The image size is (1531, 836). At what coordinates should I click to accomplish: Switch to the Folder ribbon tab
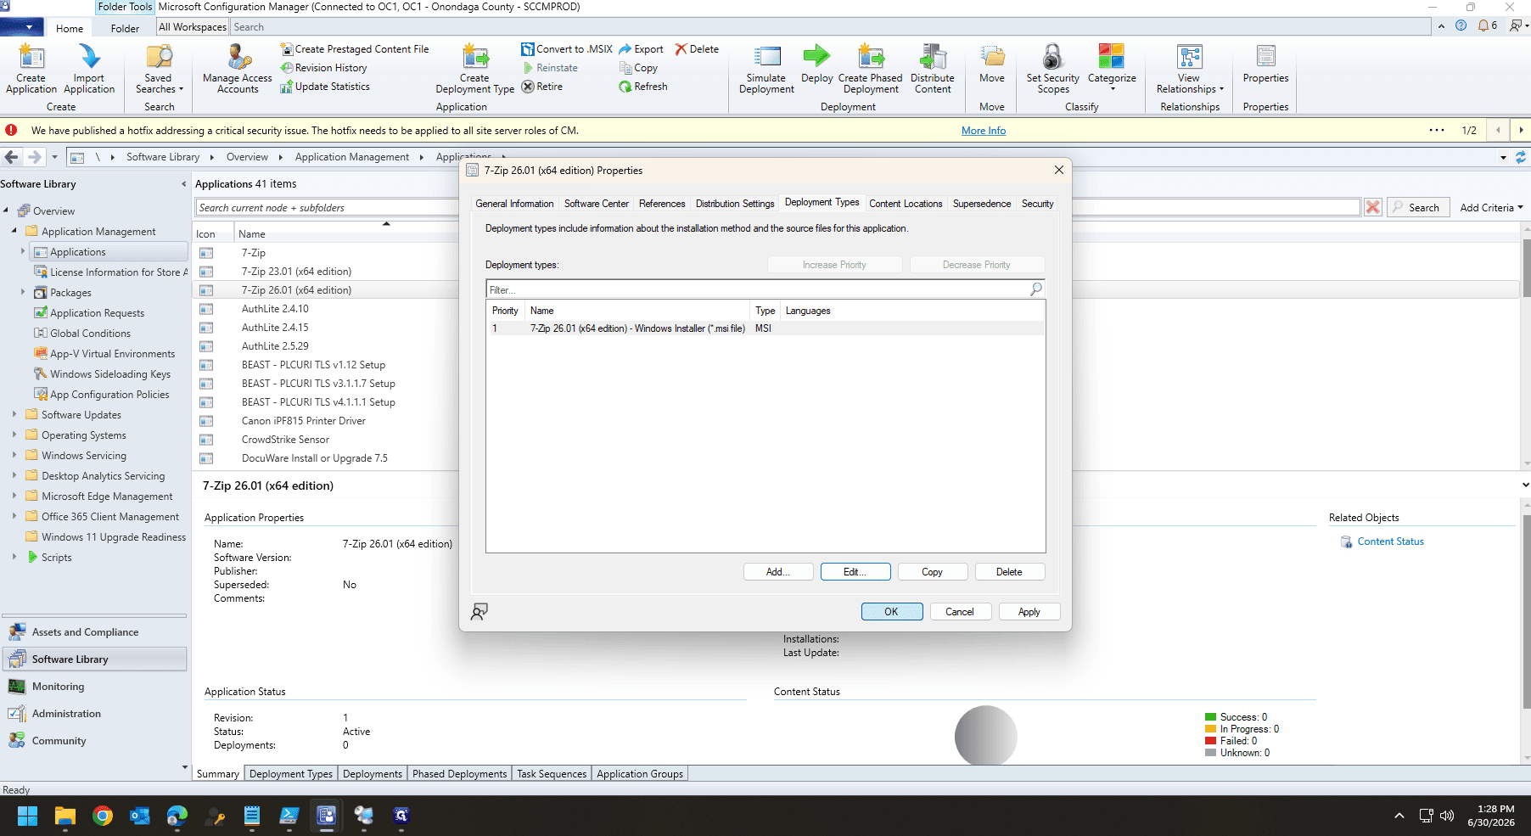pos(125,28)
